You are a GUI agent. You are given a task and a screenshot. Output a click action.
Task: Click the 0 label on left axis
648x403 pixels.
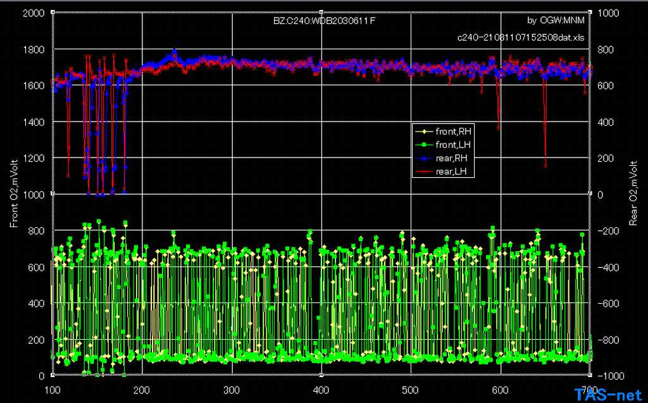point(41,376)
